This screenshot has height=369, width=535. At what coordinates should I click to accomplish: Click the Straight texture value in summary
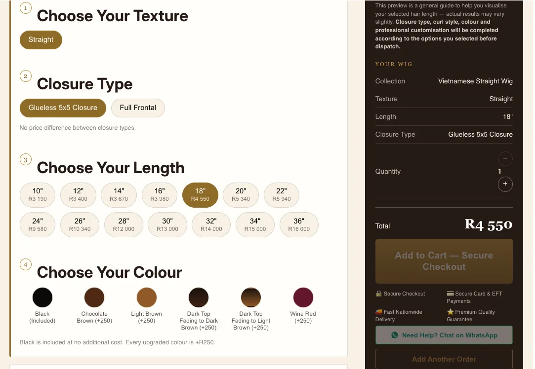coord(501,99)
